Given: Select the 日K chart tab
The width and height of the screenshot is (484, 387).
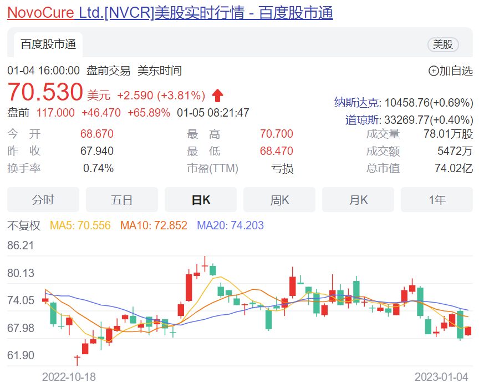Looking at the screenshot, I should click(x=201, y=200).
